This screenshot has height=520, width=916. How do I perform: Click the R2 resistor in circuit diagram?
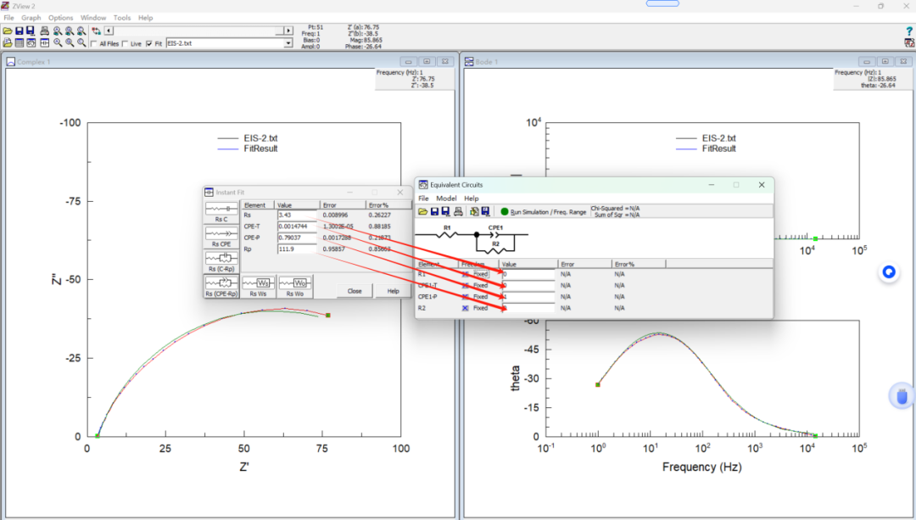pos(495,249)
